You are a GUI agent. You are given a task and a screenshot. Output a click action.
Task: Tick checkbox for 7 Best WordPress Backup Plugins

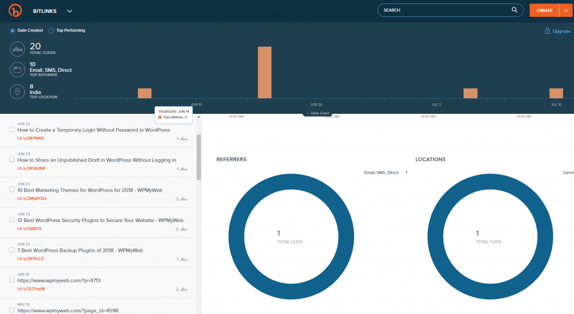tap(12, 250)
